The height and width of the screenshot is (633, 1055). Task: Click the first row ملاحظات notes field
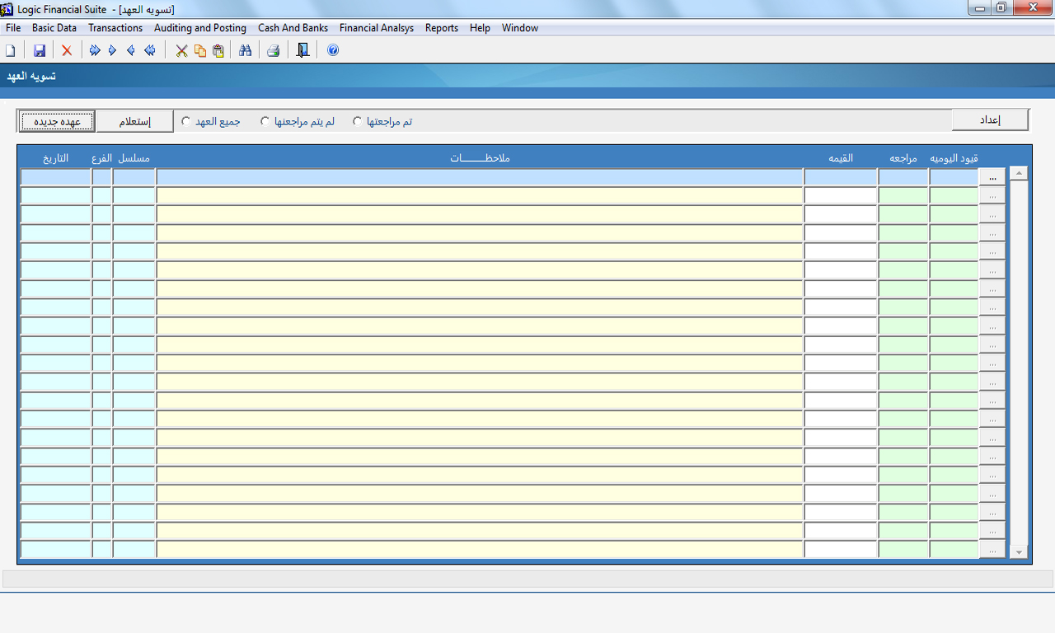pos(480,177)
